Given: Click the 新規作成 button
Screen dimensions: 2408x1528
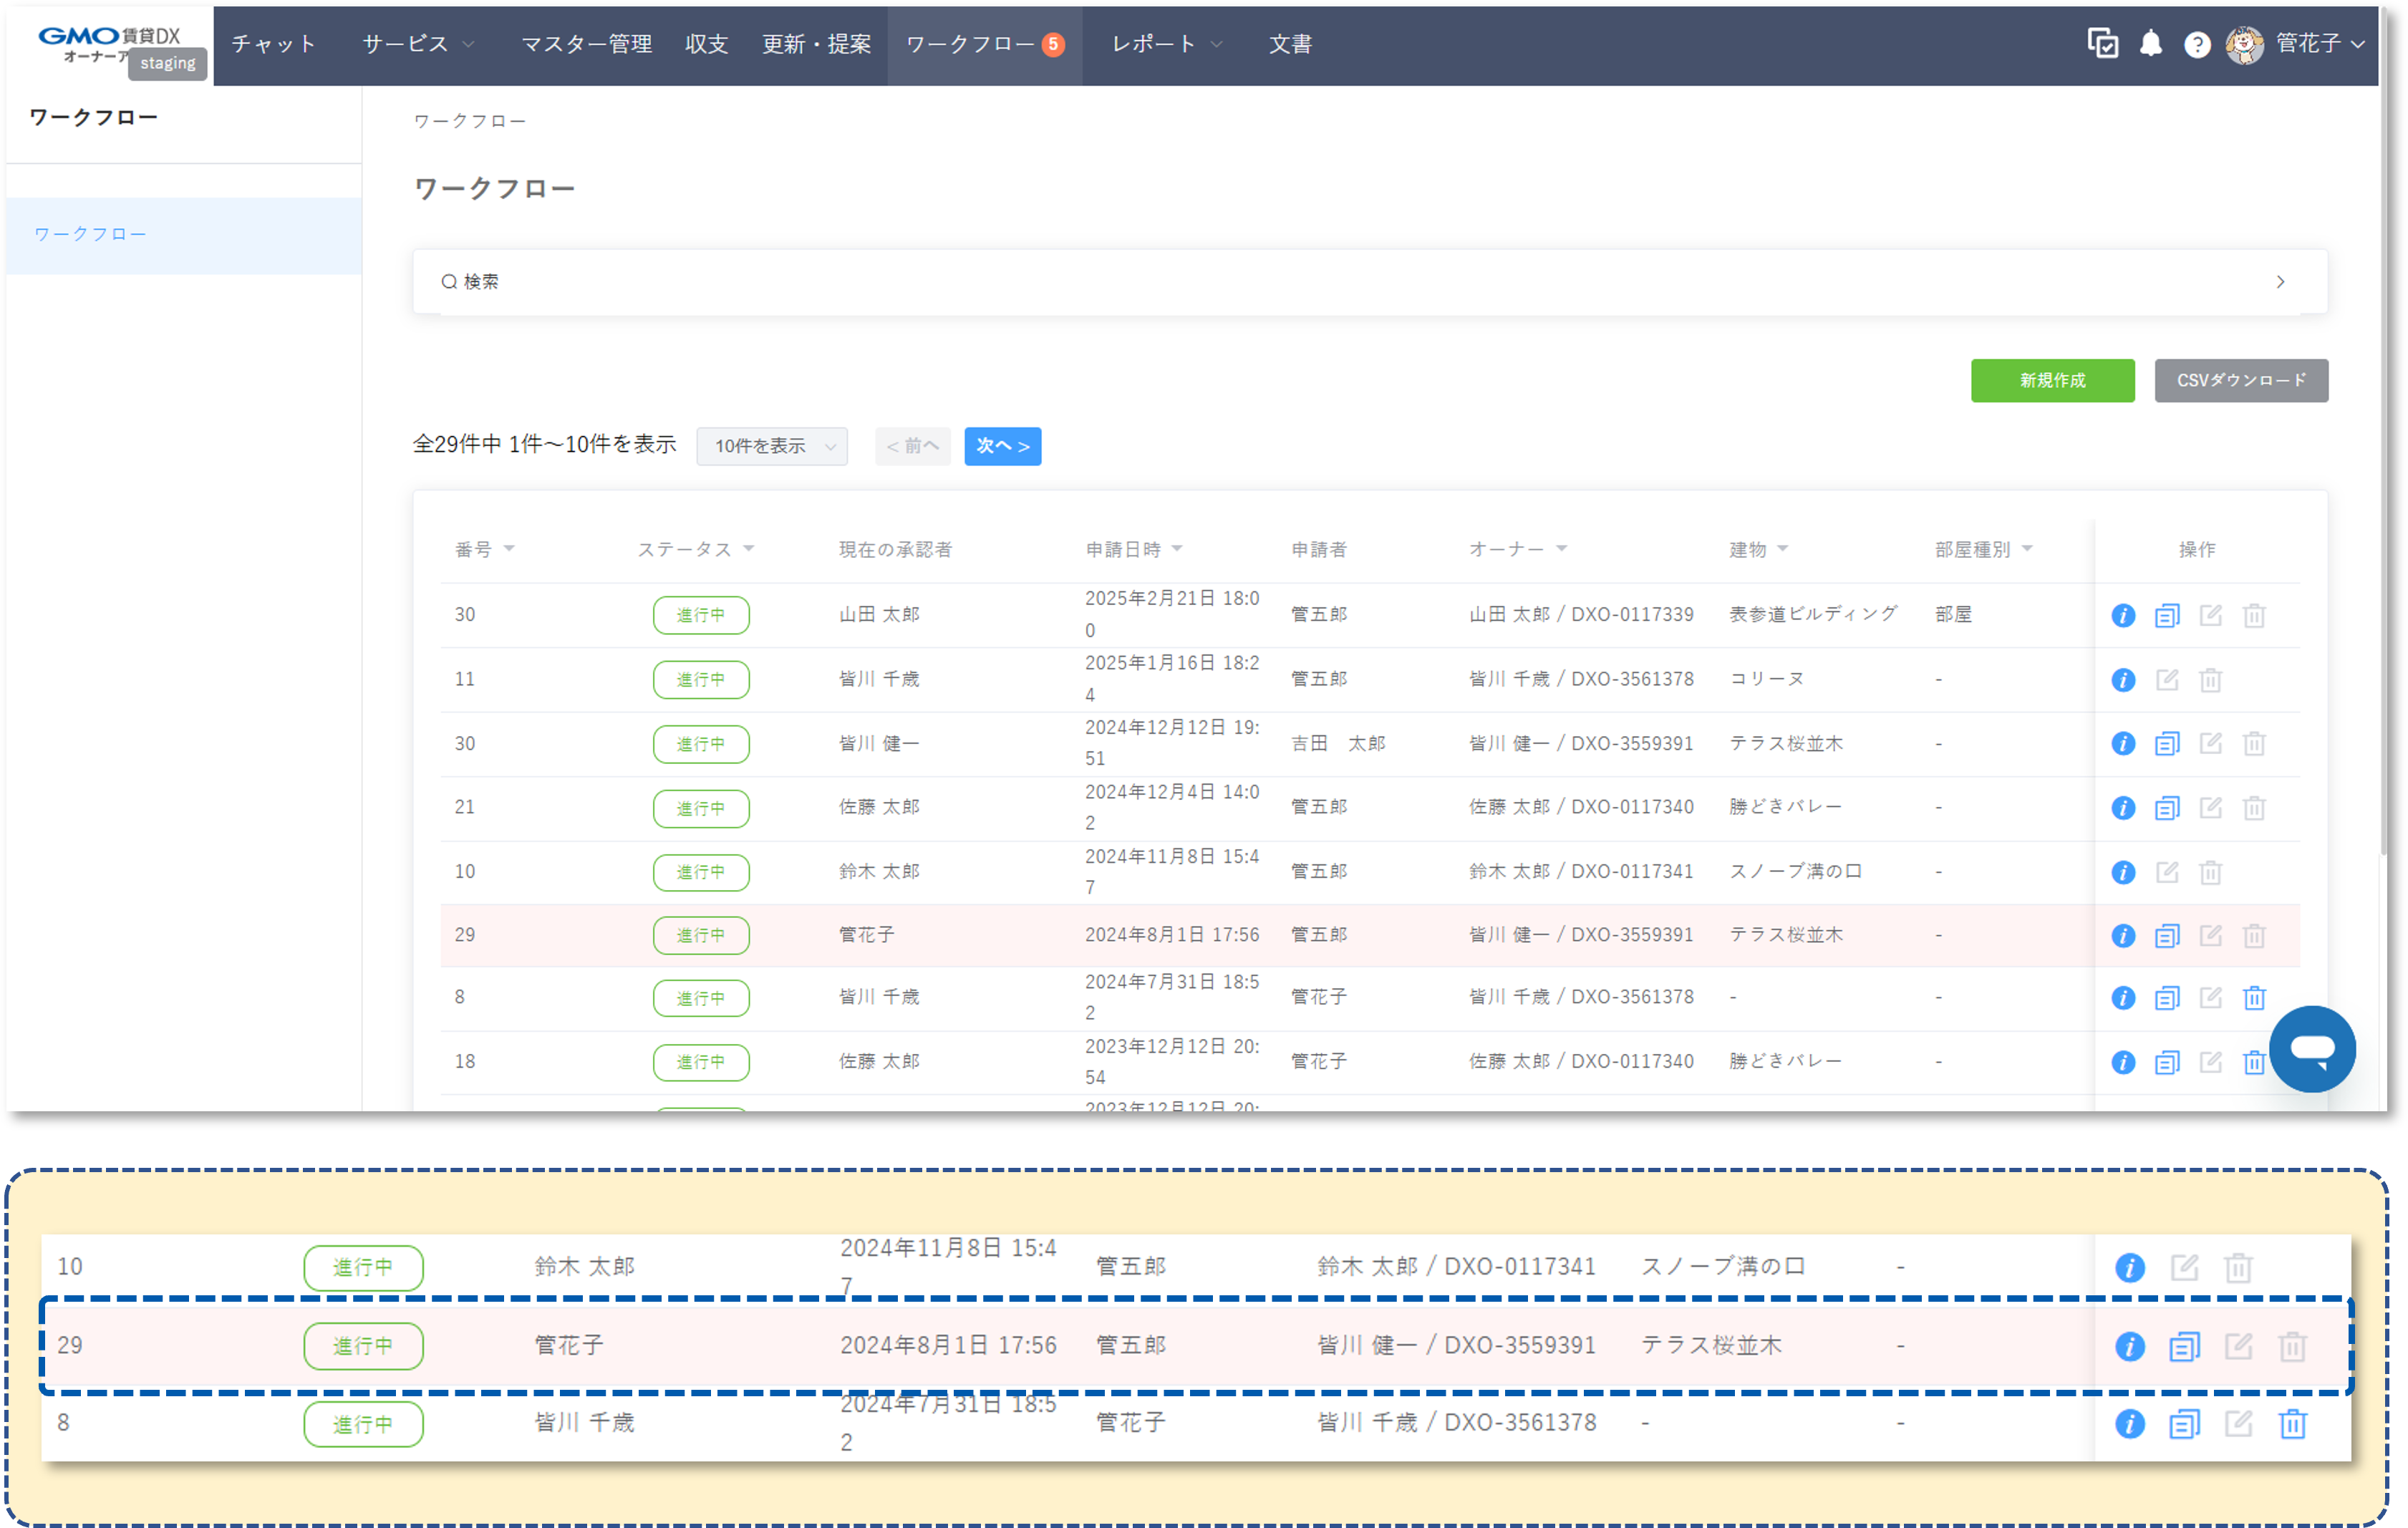Looking at the screenshot, I should pos(2051,380).
